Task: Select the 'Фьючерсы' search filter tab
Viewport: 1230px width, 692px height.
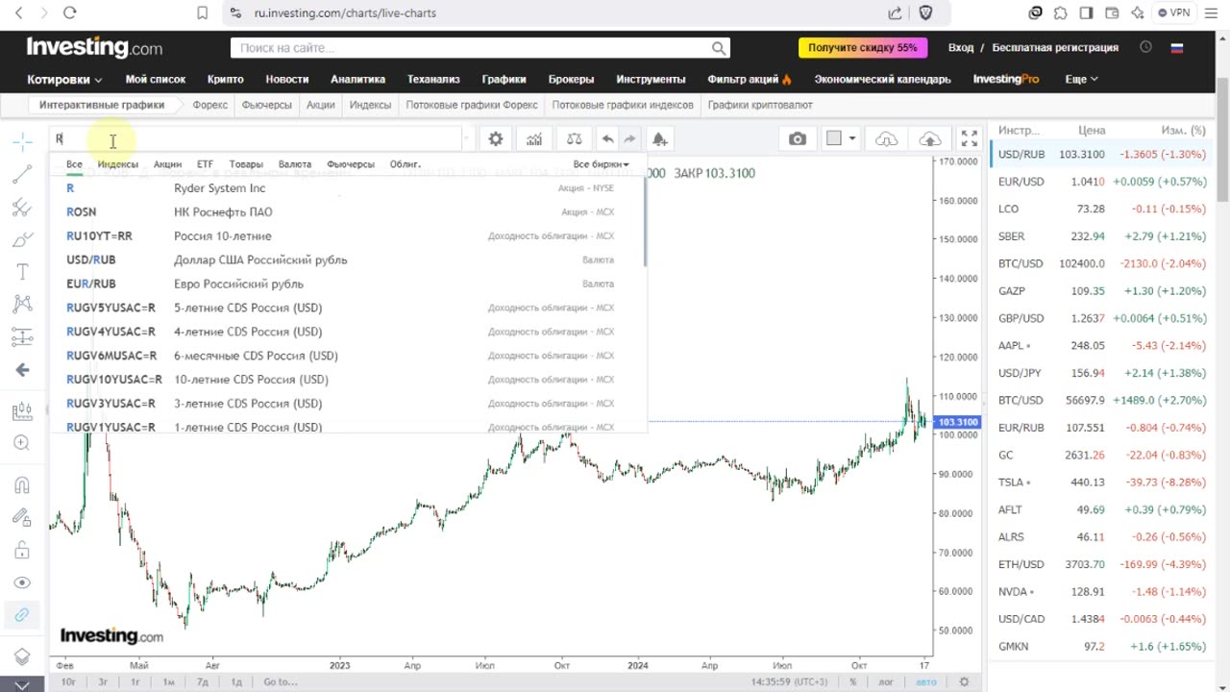Action: coord(351,164)
